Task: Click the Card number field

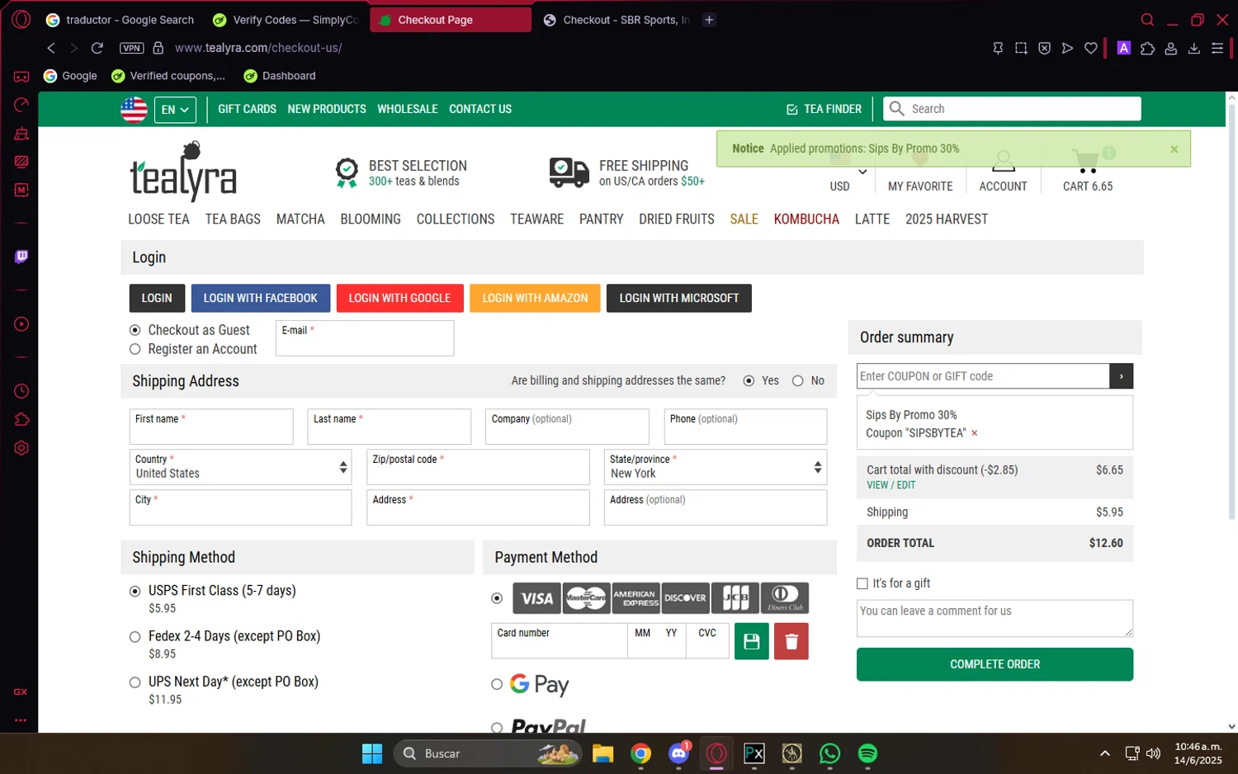Action: pos(559,640)
